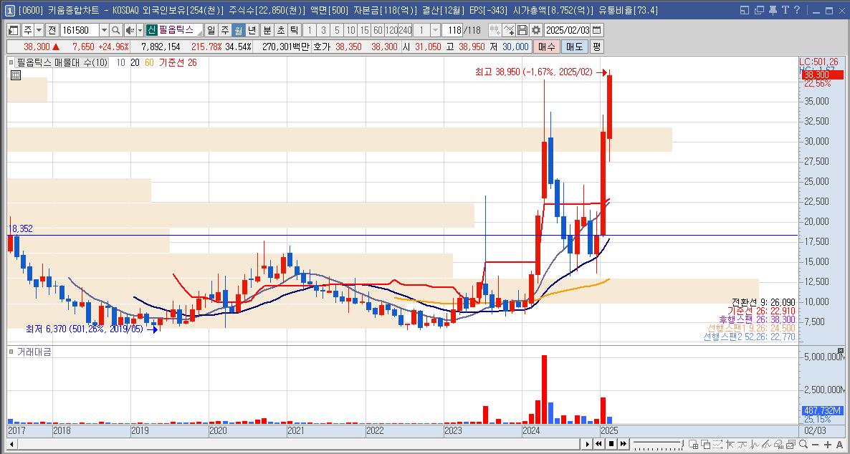Click the 매도 sell button
This screenshot has height=454, width=850.
pyautogui.click(x=575, y=47)
